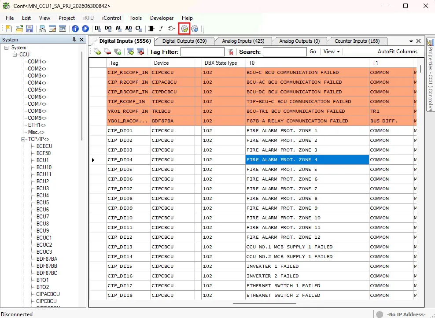The height and width of the screenshot is (318, 435).
Task: Open the tab list dropdown arrow
Action: (x=411, y=41)
